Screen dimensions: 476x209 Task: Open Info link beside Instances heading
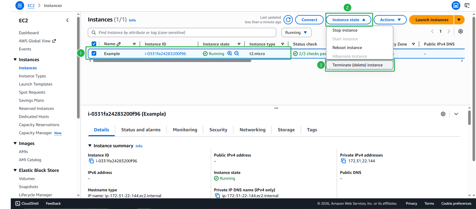(x=132, y=20)
